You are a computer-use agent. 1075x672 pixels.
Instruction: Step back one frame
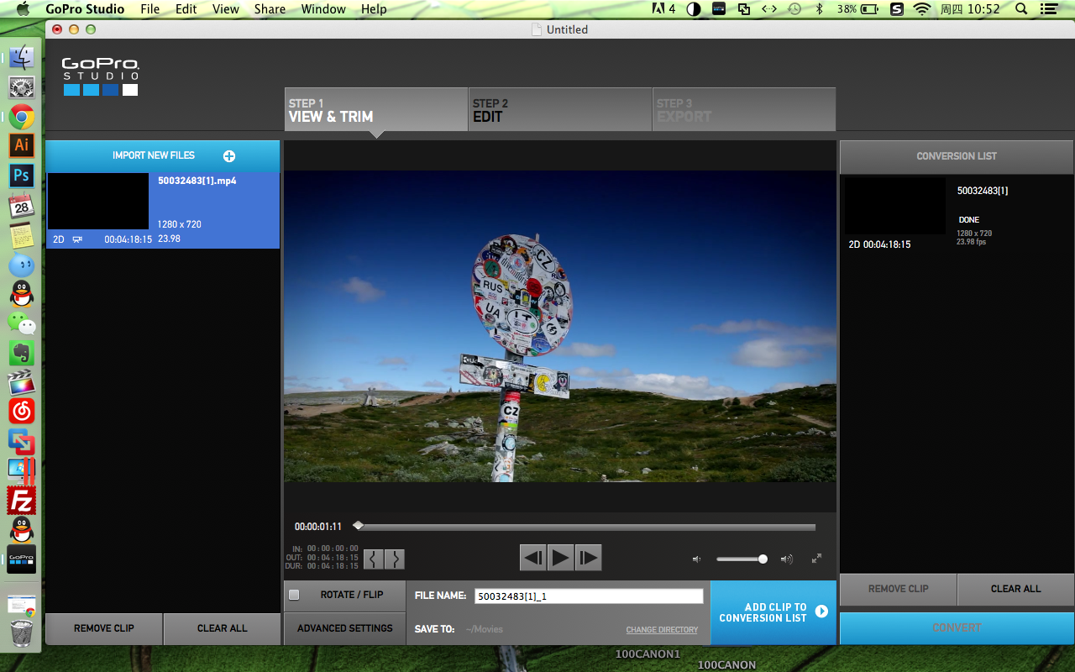point(533,558)
